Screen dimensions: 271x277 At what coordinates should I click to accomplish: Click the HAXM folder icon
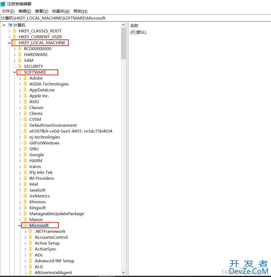(25, 160)
